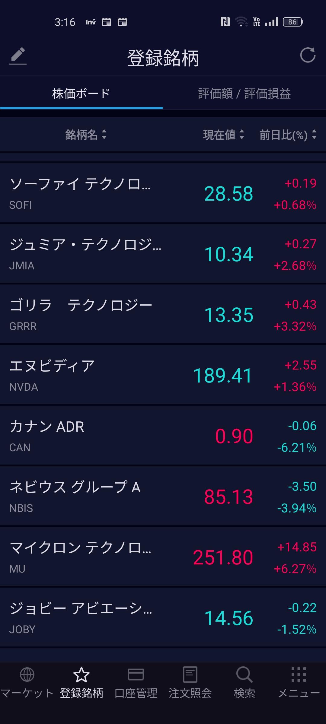Tap the 登録銘柄 star icon
Viewport: 326px width, 724px height.
(81, 675)
